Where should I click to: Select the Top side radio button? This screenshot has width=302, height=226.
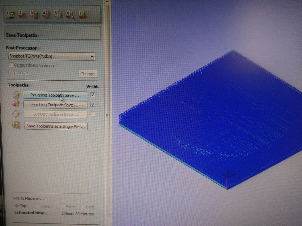click(17, 206)
